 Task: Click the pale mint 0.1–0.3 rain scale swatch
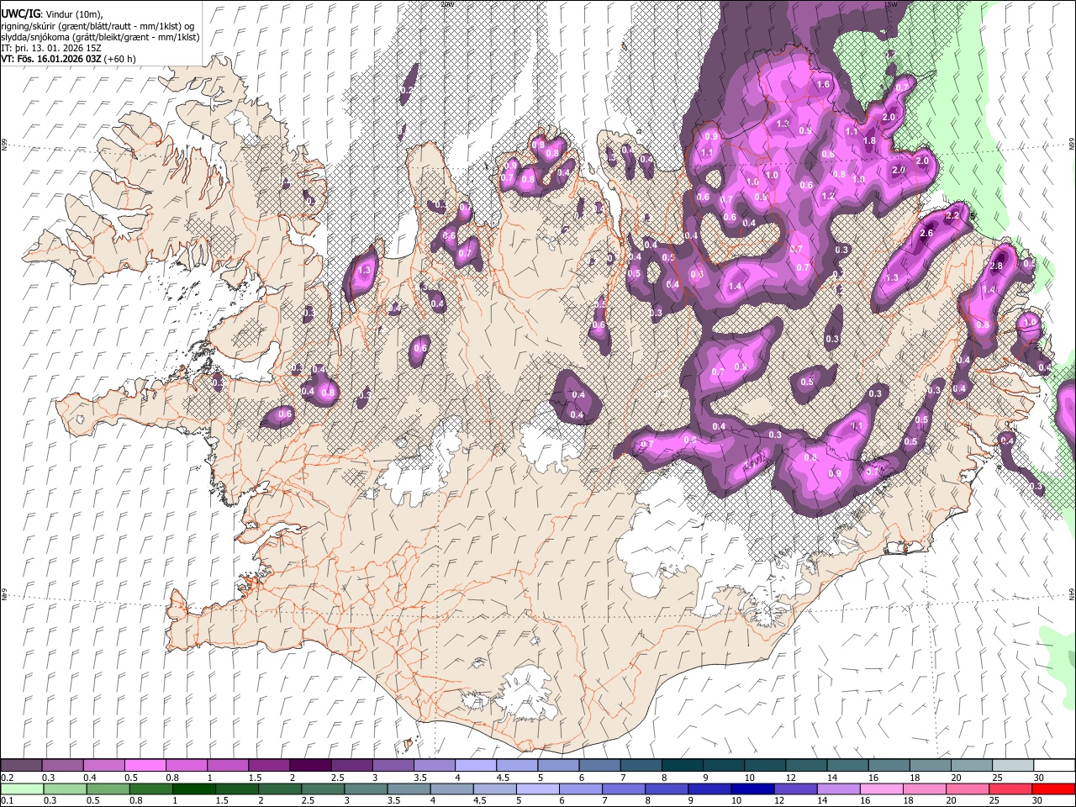tap(21, 789)
